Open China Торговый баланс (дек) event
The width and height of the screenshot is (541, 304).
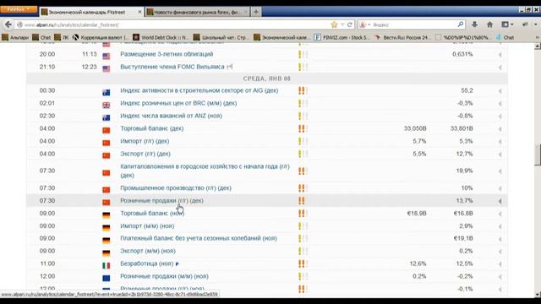(x=152, y=128)
